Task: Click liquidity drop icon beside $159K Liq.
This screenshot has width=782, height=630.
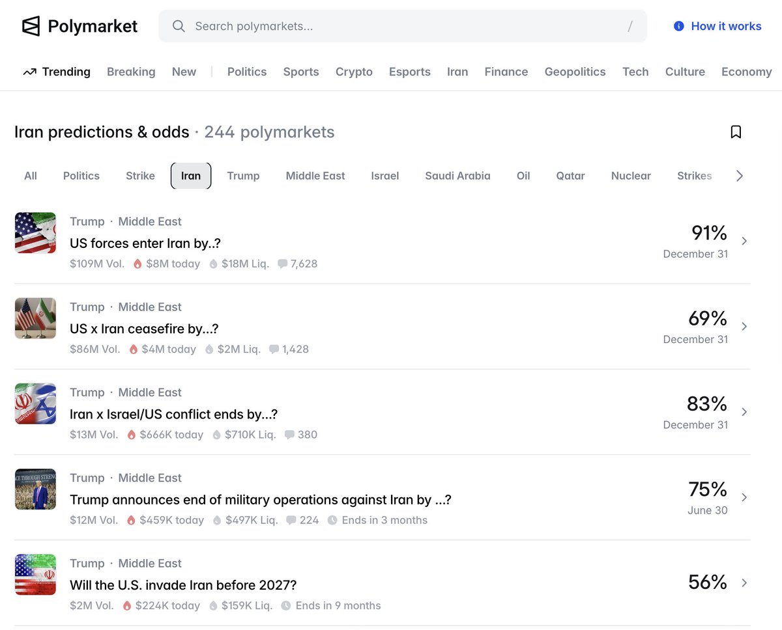Action: [213, 605]
